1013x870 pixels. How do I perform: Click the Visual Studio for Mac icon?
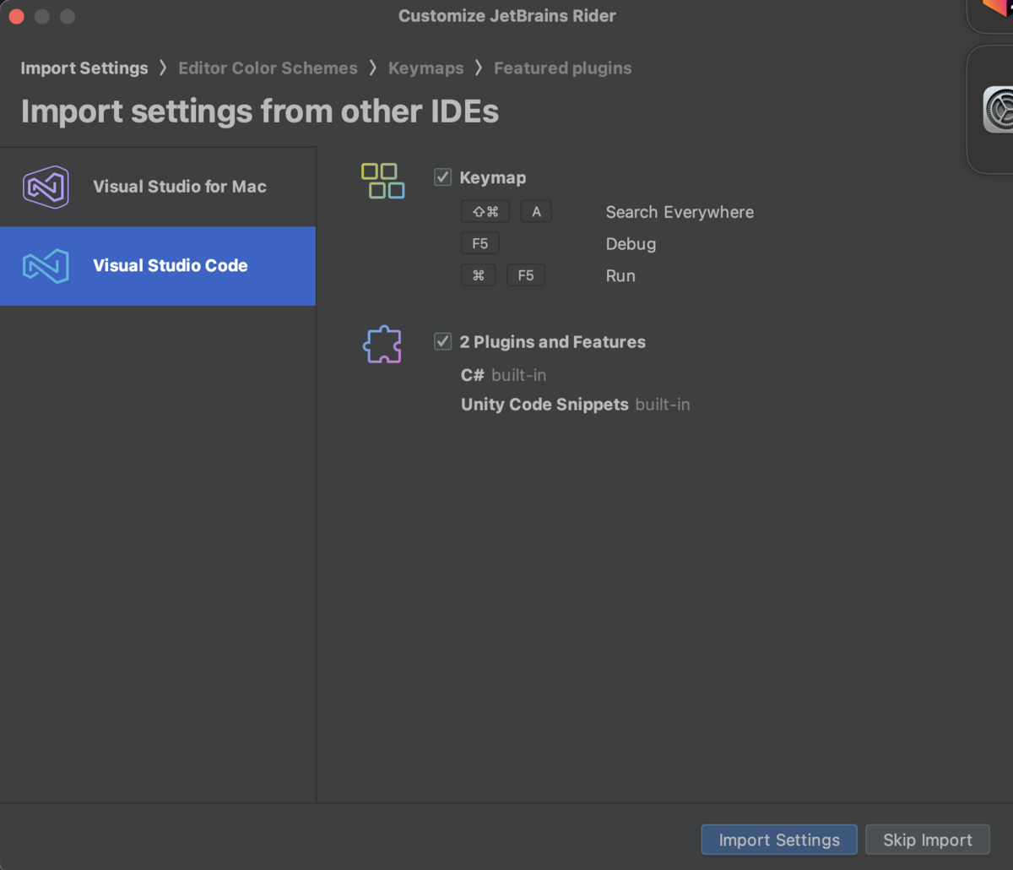pyautogui.click(x=45, y=187)
